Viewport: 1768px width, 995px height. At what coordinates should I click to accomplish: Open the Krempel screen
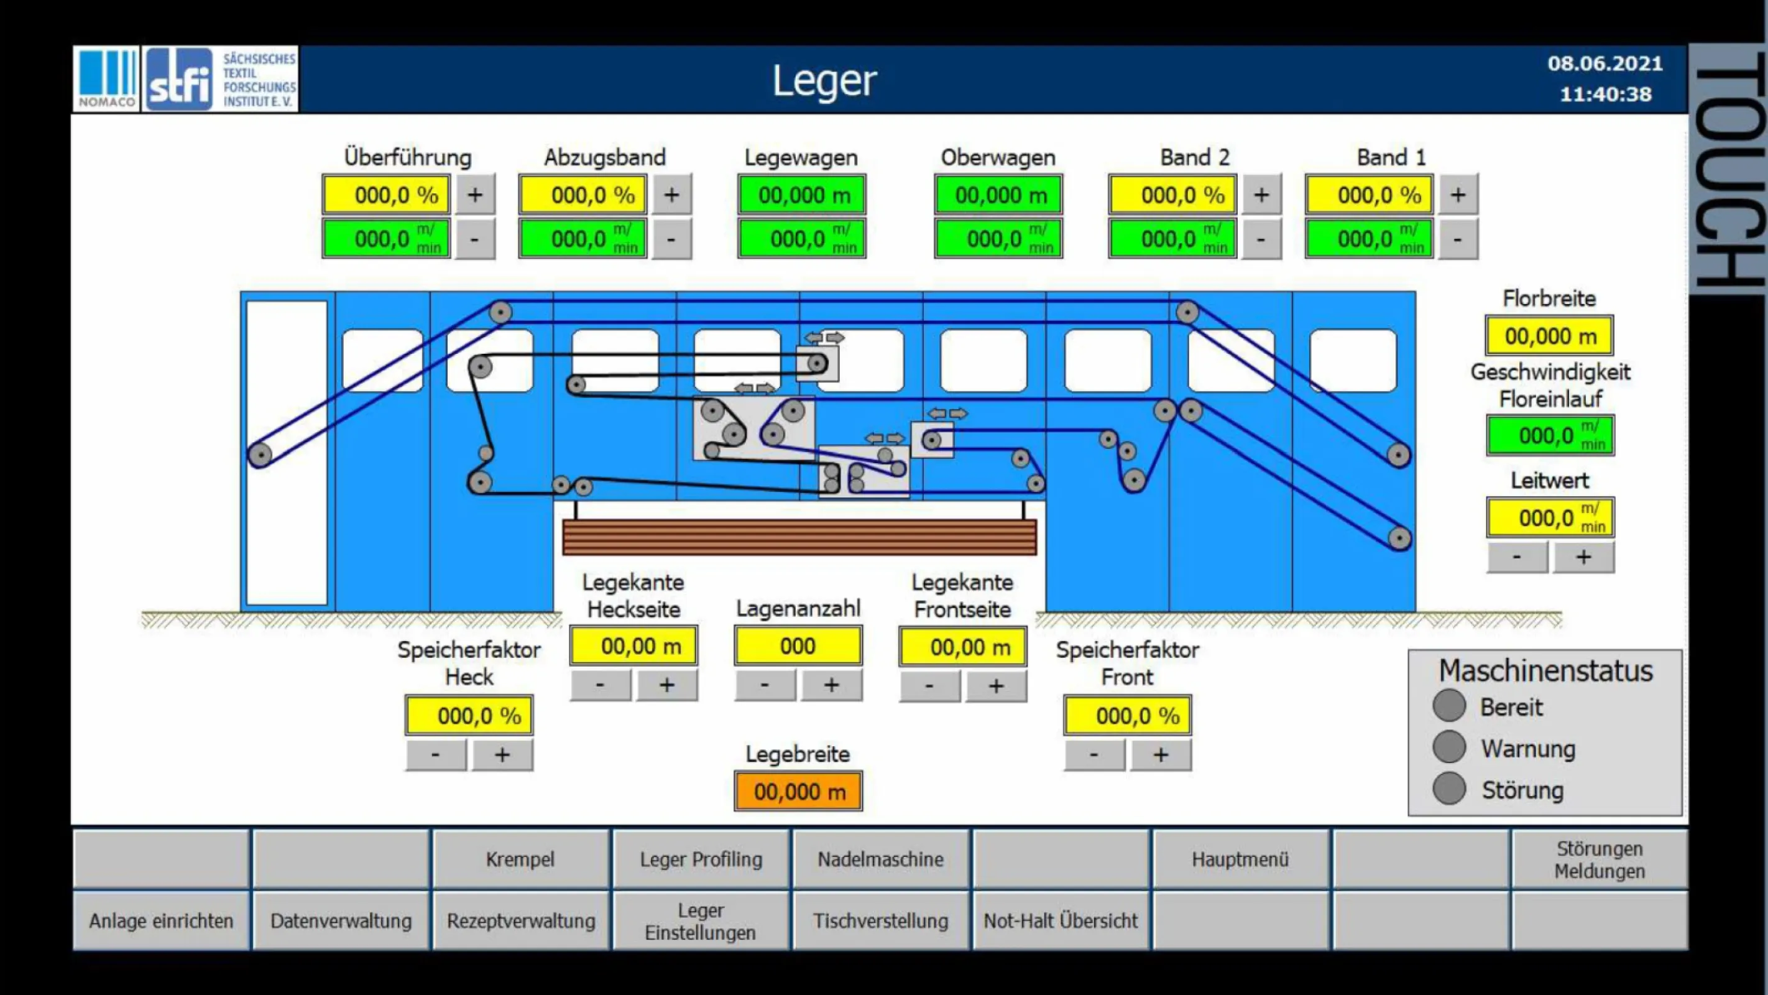pos(520,859)
